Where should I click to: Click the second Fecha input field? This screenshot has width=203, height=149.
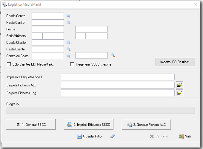(91, 29)
